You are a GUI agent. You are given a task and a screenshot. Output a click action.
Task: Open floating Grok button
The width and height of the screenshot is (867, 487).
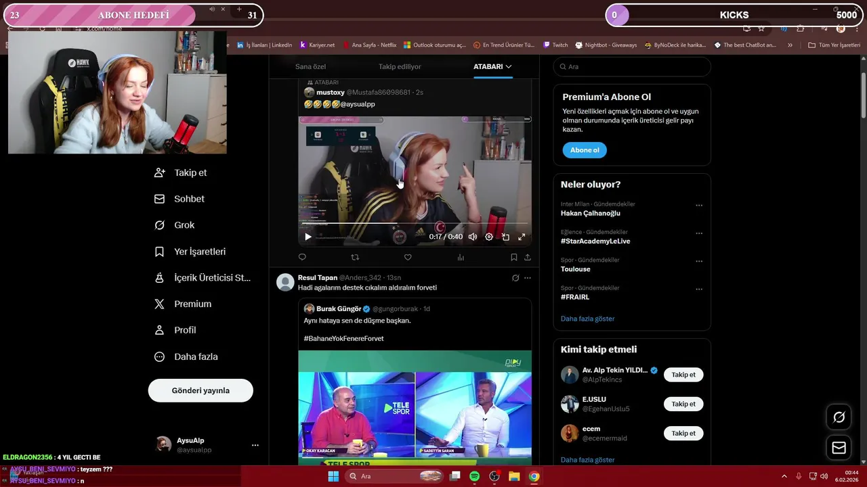point(839,417)
